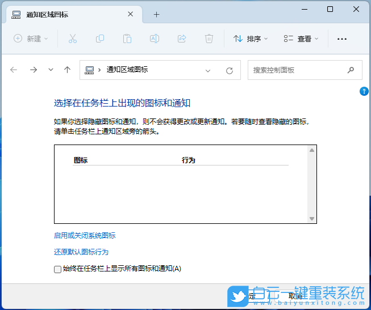Select the 通知区域图标 tab
The image size is (371, 310).
point(74,14)
